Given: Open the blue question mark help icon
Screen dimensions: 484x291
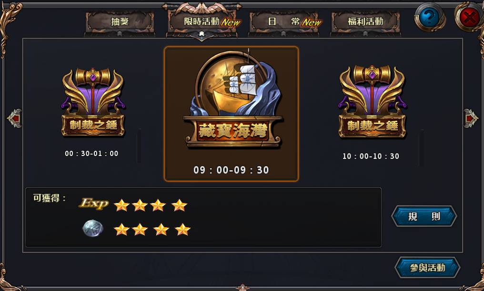Looking at the screenshot, I should [x=429, y=17].
